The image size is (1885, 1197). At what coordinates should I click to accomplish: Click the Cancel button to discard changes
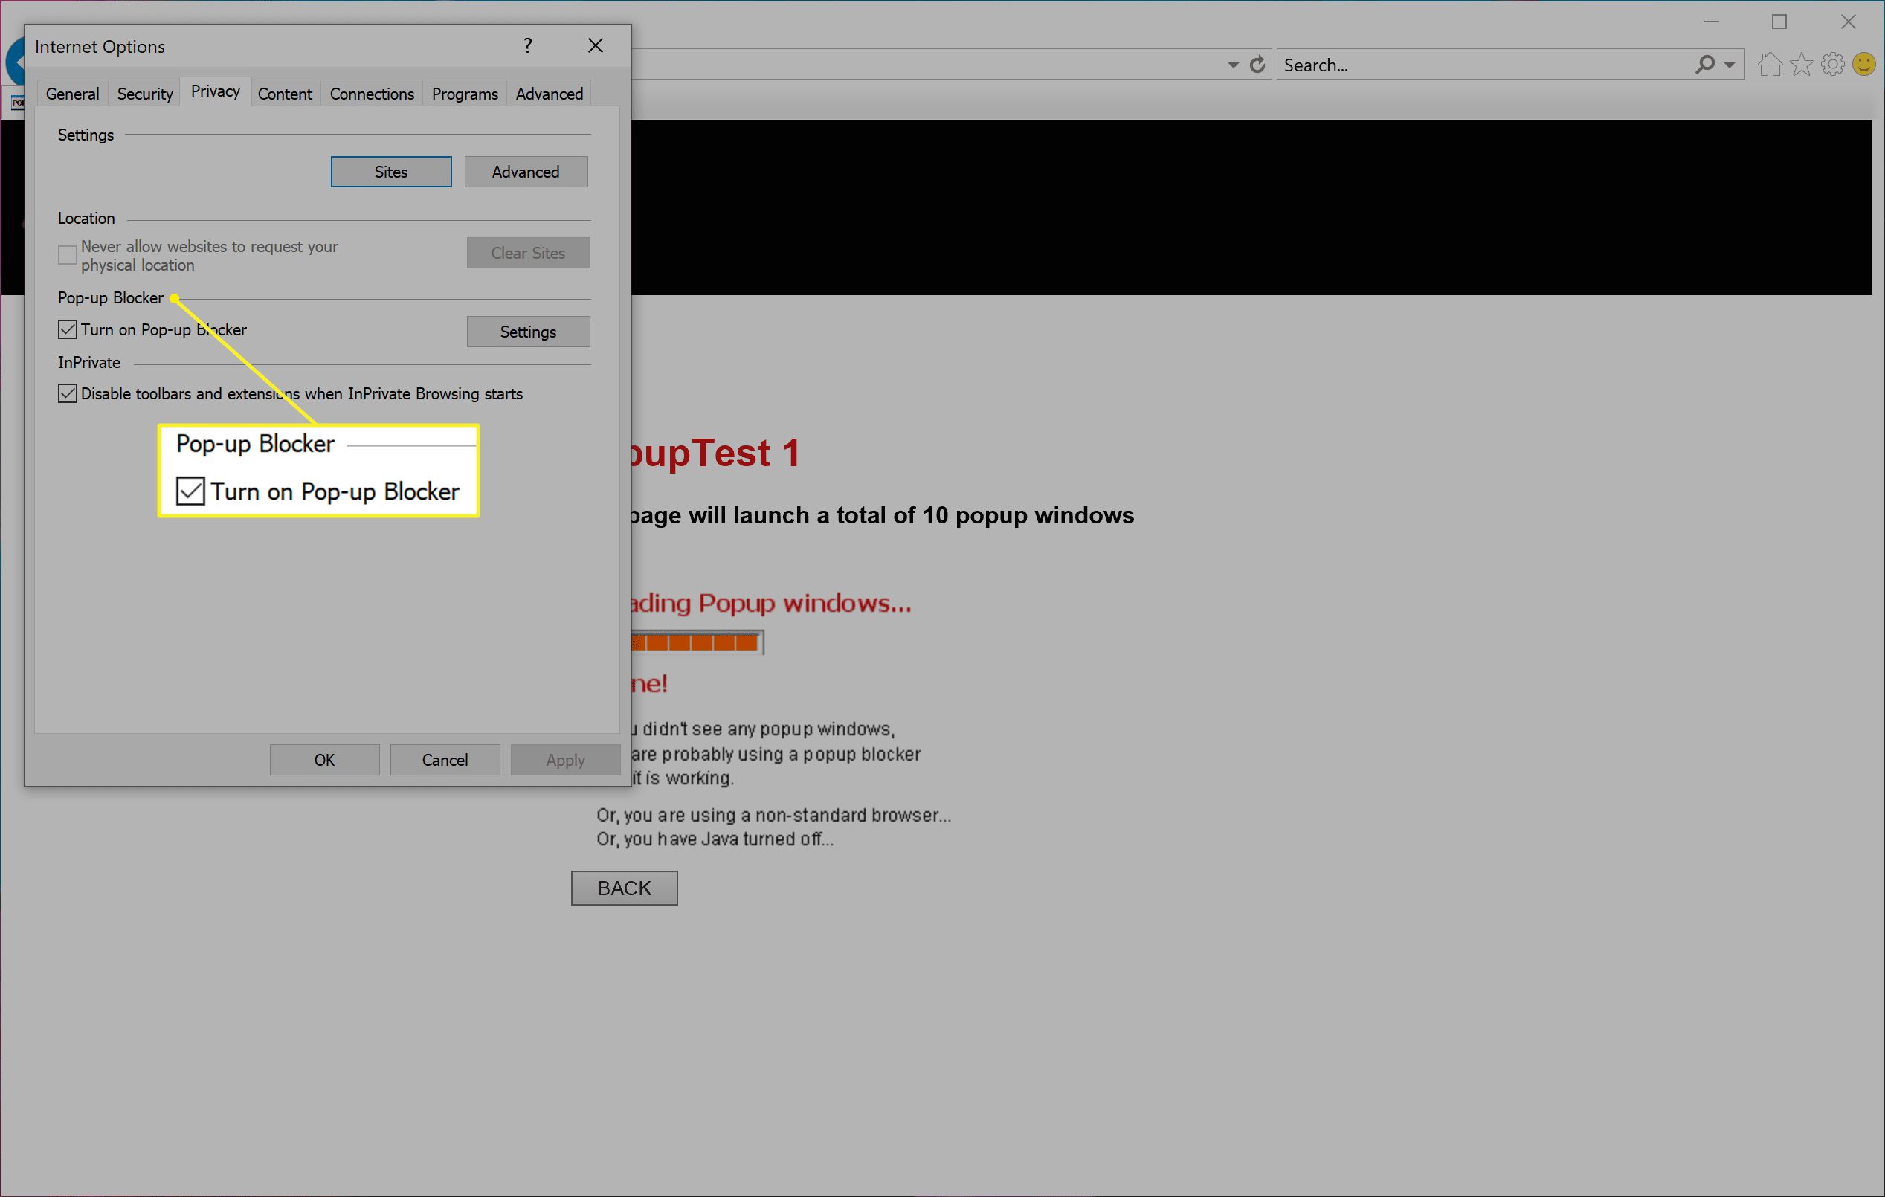(442, 758)
